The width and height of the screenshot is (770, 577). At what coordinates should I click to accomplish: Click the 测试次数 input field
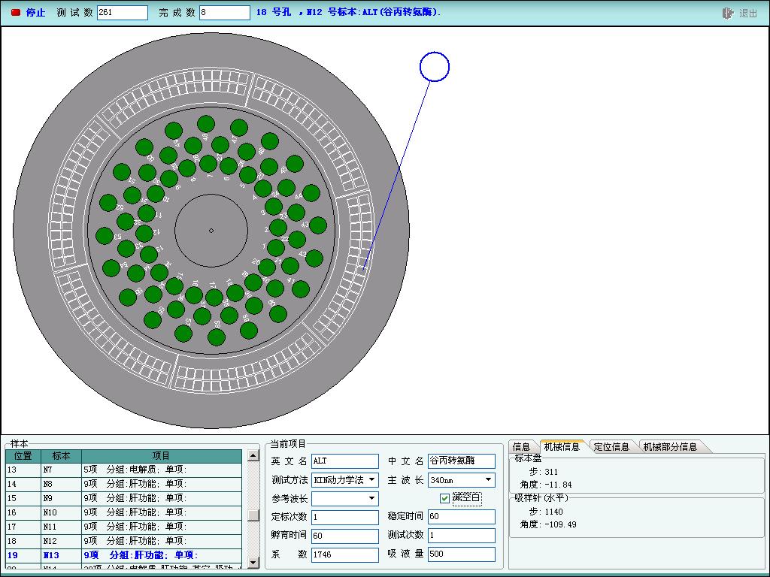click(x=461, y=535)
